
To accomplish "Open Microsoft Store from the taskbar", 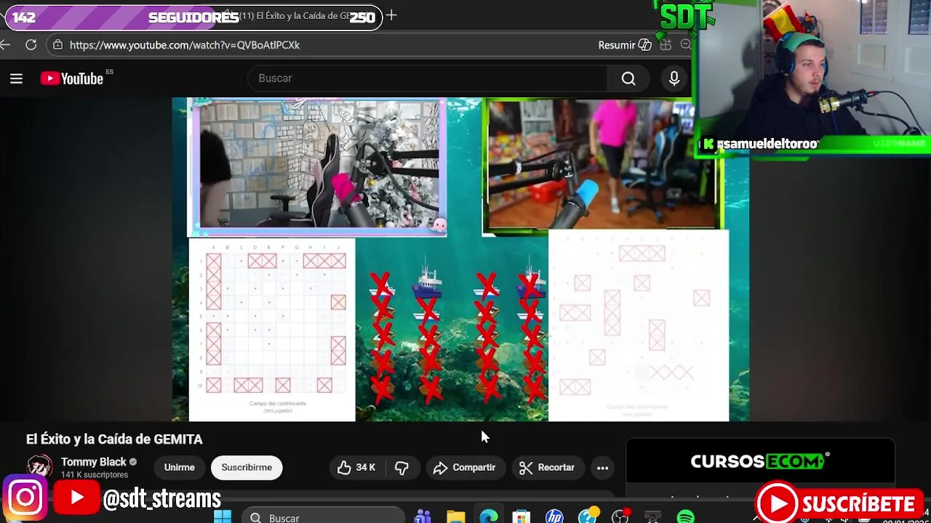I will pyautogui.click(x=522, y=517).
